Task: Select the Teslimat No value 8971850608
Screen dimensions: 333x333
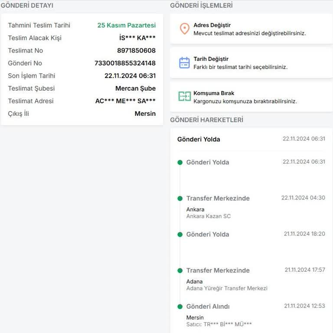Action: coord(136,51)
